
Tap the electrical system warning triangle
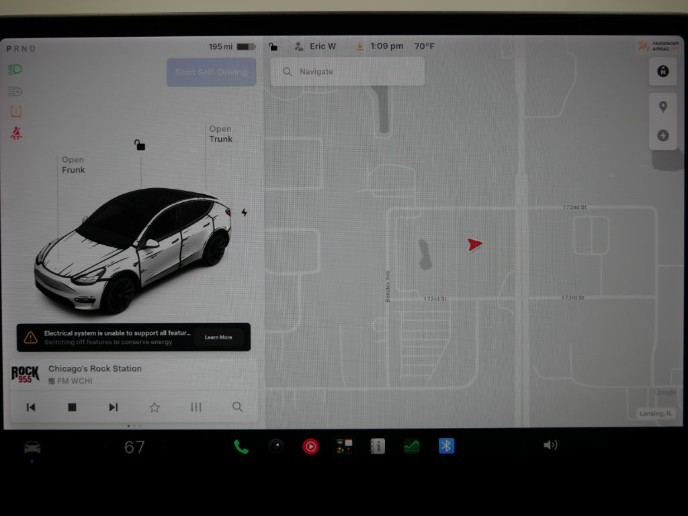click(30, 337)
